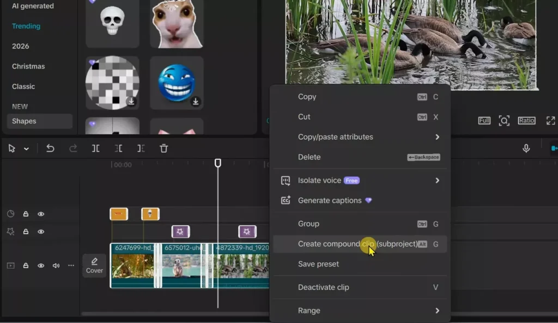Viewport: 558px width, 323px height.
Task: Expand the selection tool dropdown arrow
Action: tap(26, 148)
